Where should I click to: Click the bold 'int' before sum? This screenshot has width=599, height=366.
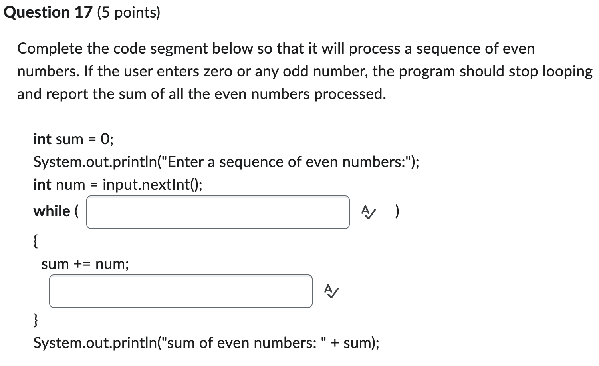coord(42,139)
